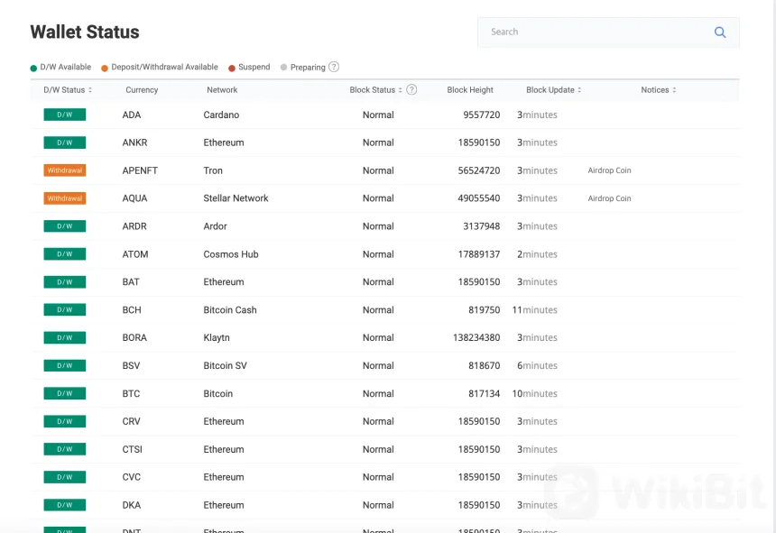Sort by the Notices column header
776x533 pixels.
click(658, 90)
